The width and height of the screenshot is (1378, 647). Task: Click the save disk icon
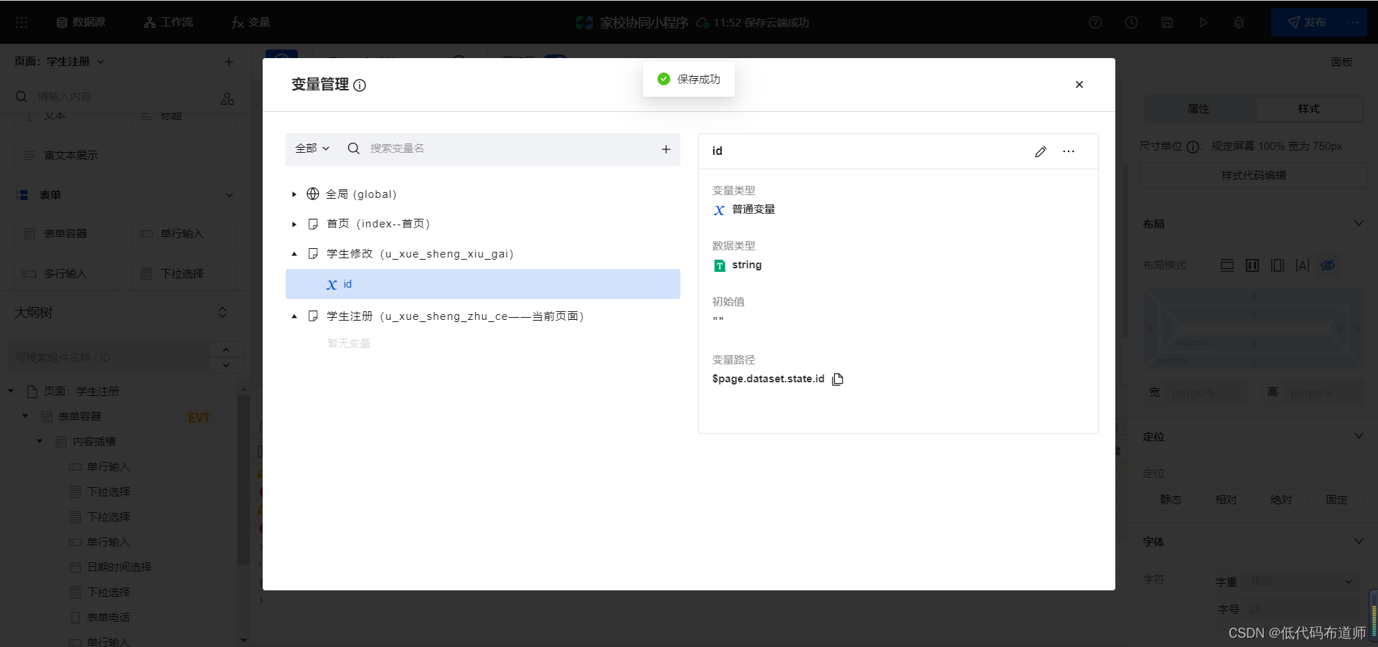(1167, 22)
